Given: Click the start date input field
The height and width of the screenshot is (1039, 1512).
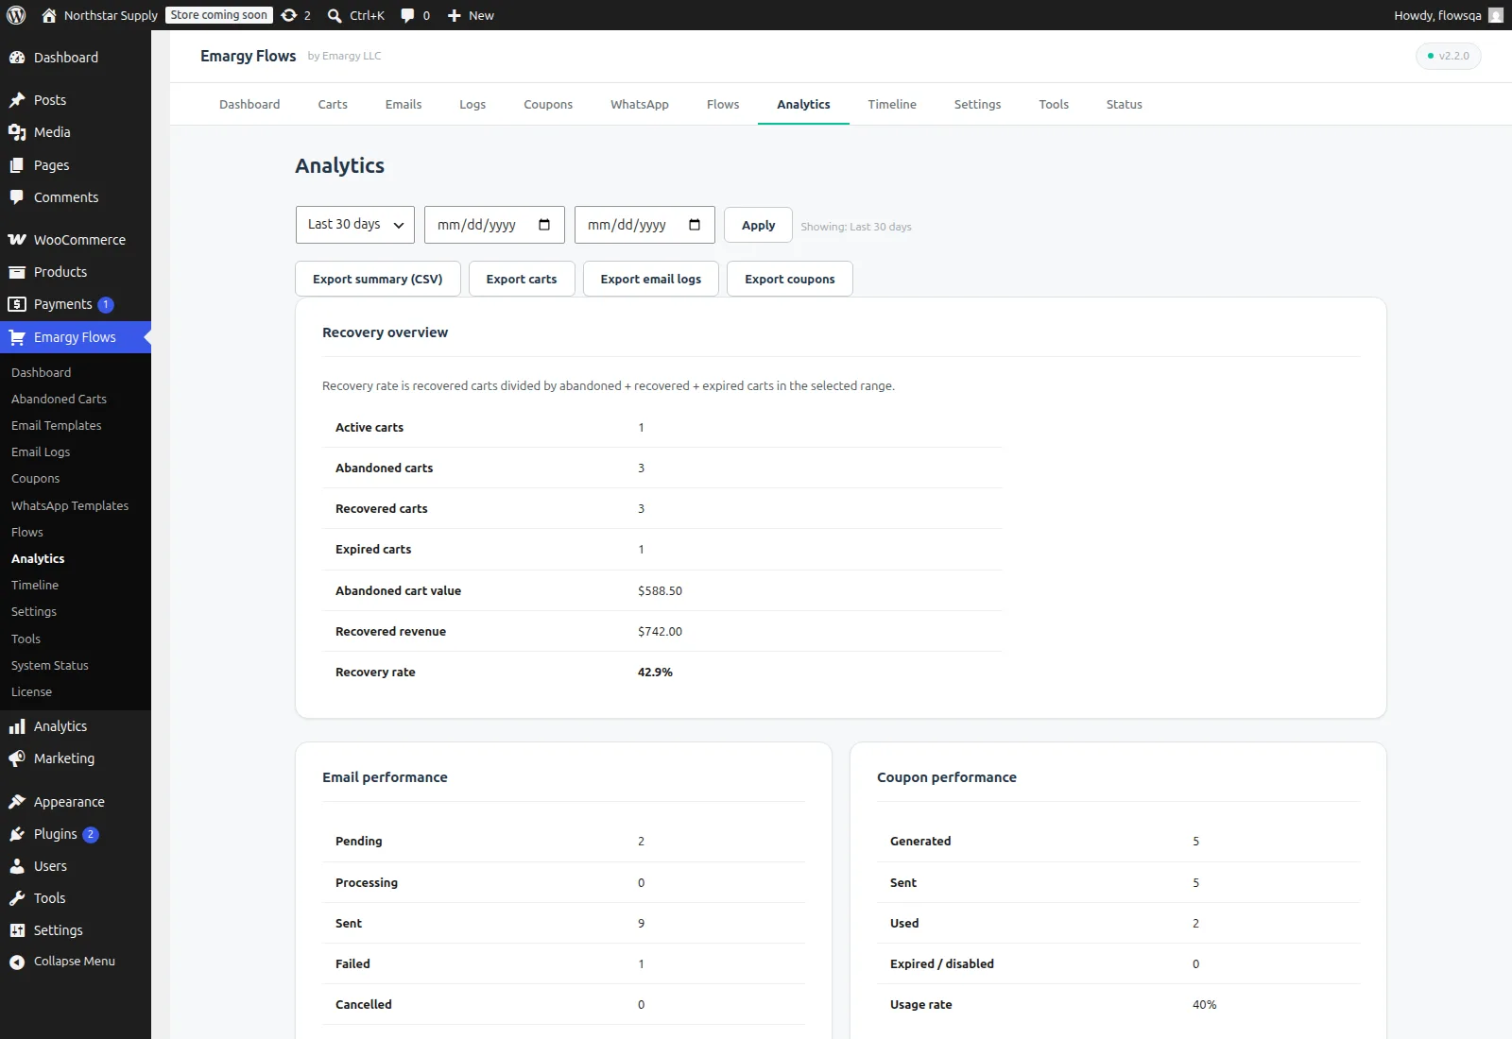Looking at the screenshot, I should 494,225.
